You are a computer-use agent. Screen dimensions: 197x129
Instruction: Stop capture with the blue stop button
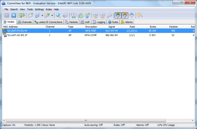14,15
